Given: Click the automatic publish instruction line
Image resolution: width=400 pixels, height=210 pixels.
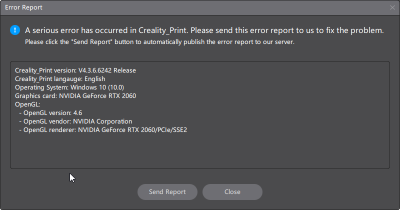Looking at the screenshot, I should pos(159,42).
